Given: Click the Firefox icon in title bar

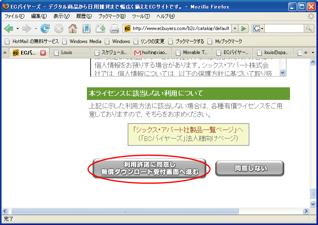Looking at the screenshot, I should pos(6,6).
